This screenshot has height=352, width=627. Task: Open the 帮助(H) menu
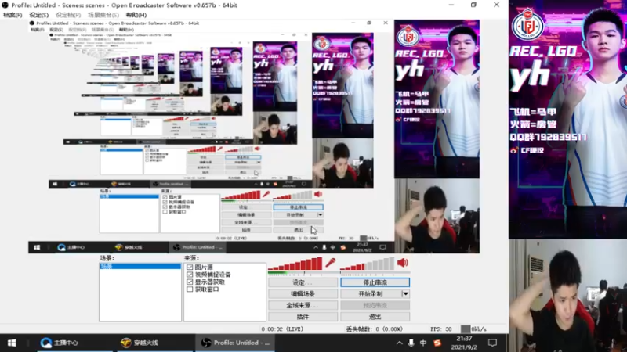click(x=136, y=15)
